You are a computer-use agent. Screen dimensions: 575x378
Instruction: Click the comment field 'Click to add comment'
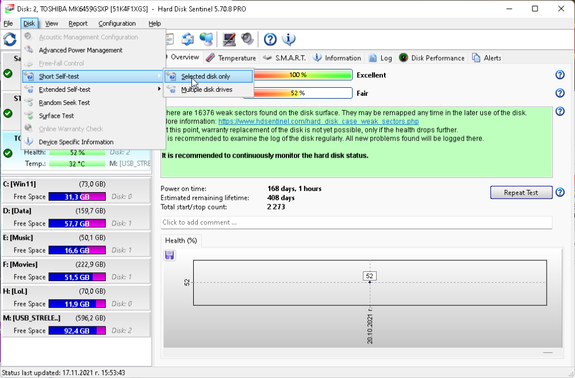coord(356,223)
